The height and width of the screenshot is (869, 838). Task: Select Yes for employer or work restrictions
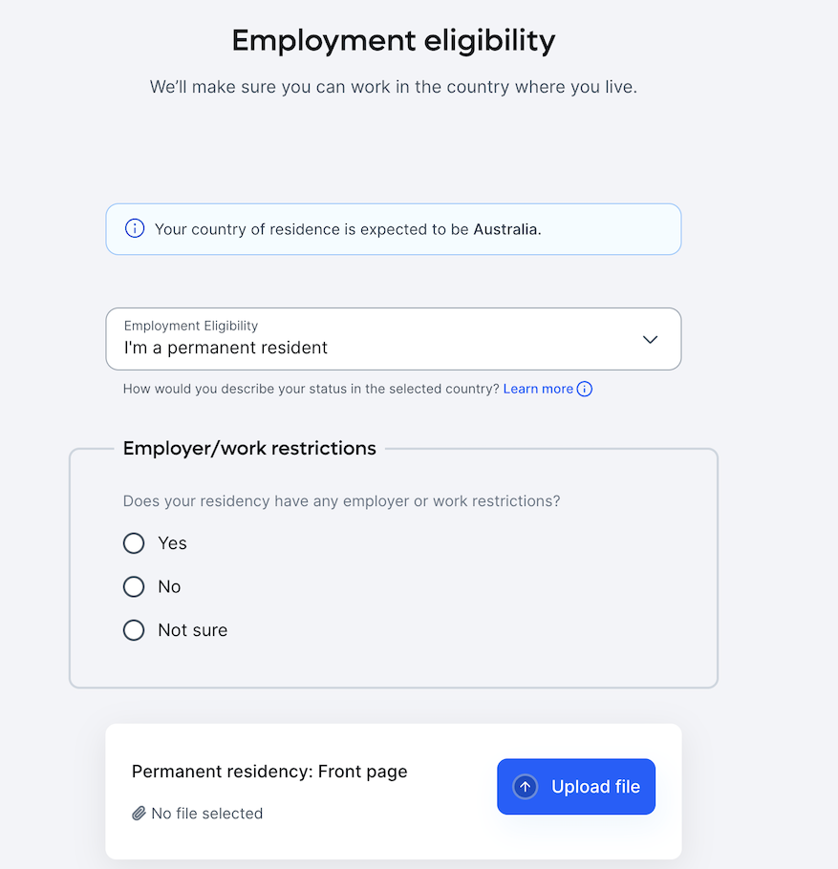click(x=134, y=542)
